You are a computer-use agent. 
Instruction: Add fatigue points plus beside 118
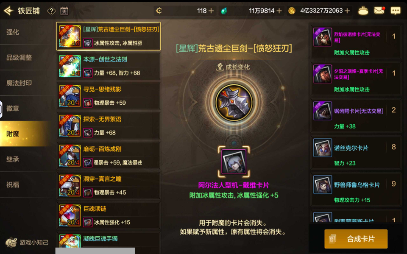click(x=211, y=11)
